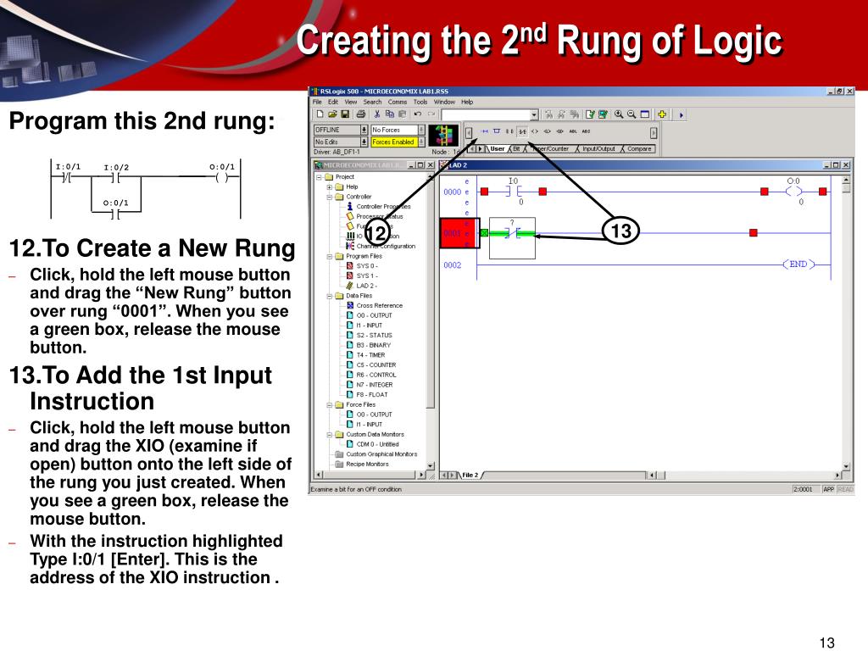Viewport: 868px width, 651px height.
Task: Expand the Help folder node
Action: tap(330, 187)
